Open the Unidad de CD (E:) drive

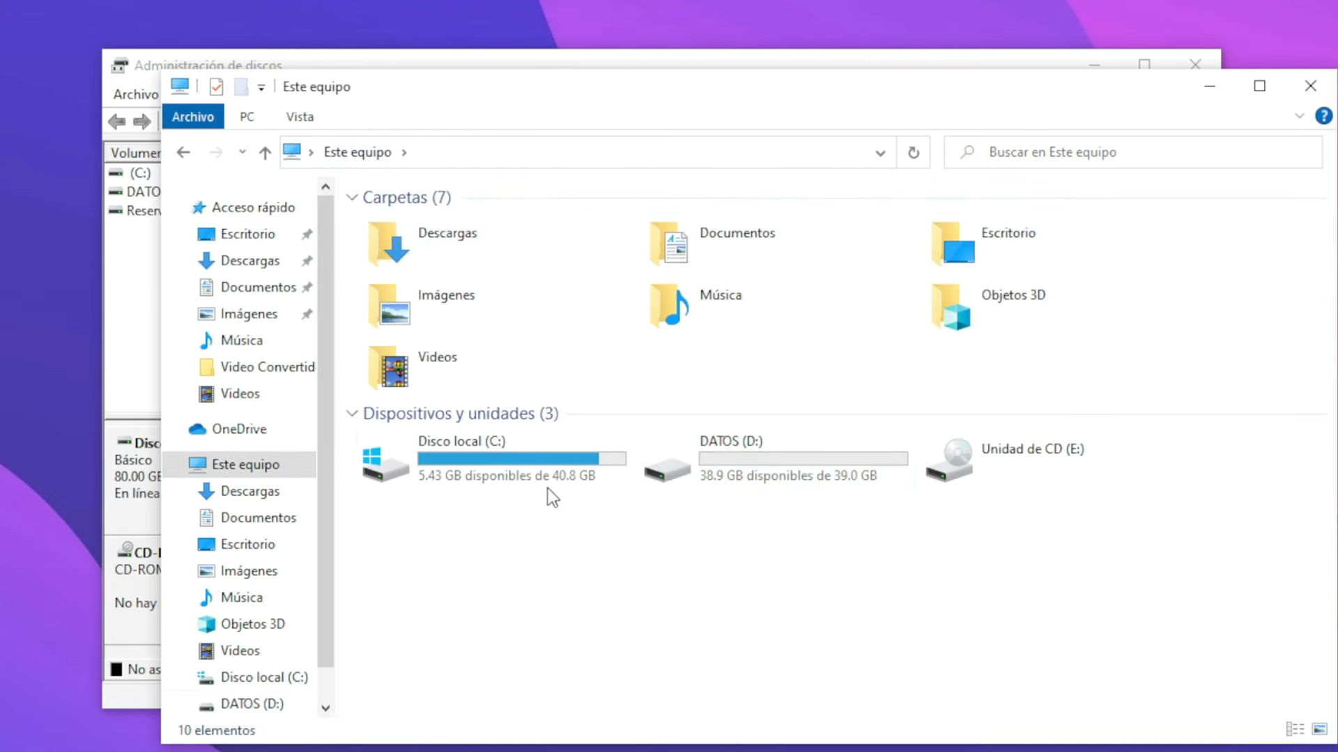pos(1032,449)
